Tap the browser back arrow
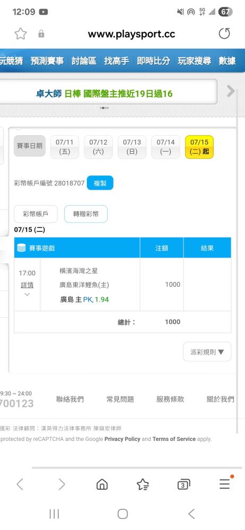This screenshot has height=530, width=245. tap(20, 484)
